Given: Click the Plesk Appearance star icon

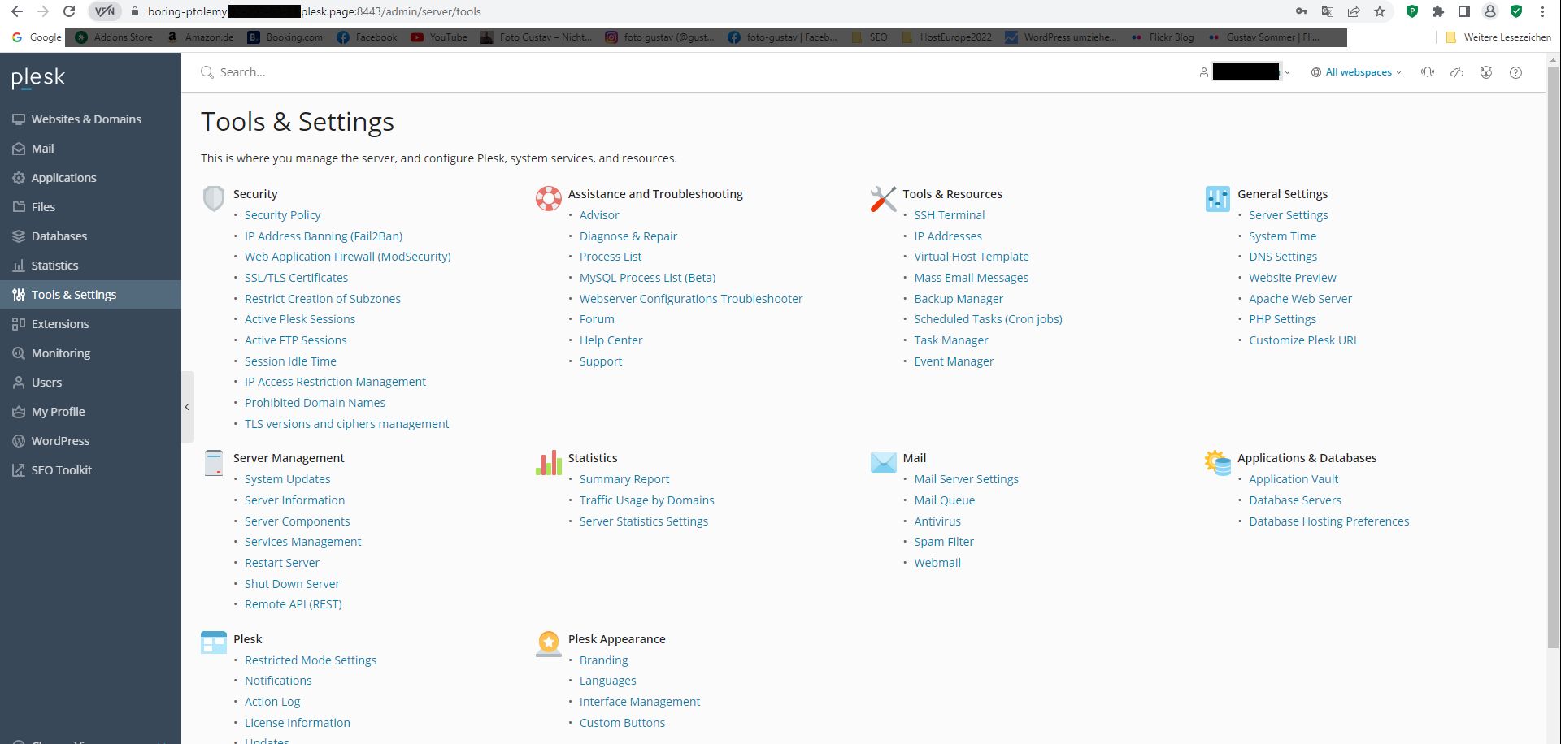Looking at the screenshot, I should (x=548, y=643).
